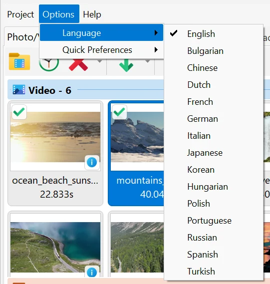This screenshot has height=284, width=270.
Task: Switch language to Chinese
Action: click(x=214, y=68)
